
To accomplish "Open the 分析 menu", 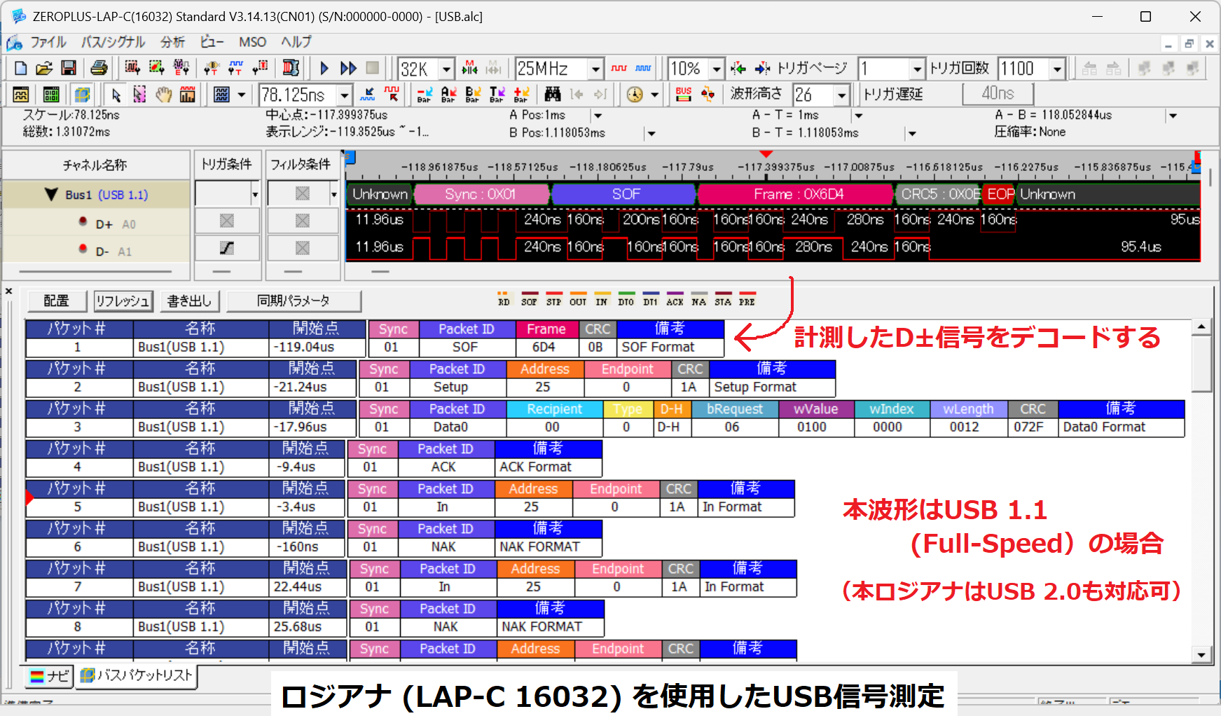I will (x=172, y=43).
